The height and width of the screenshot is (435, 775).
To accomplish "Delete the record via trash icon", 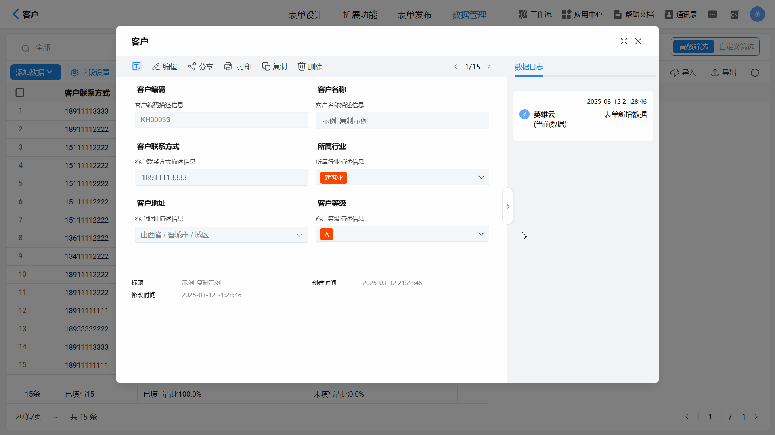I will [302, 67].
